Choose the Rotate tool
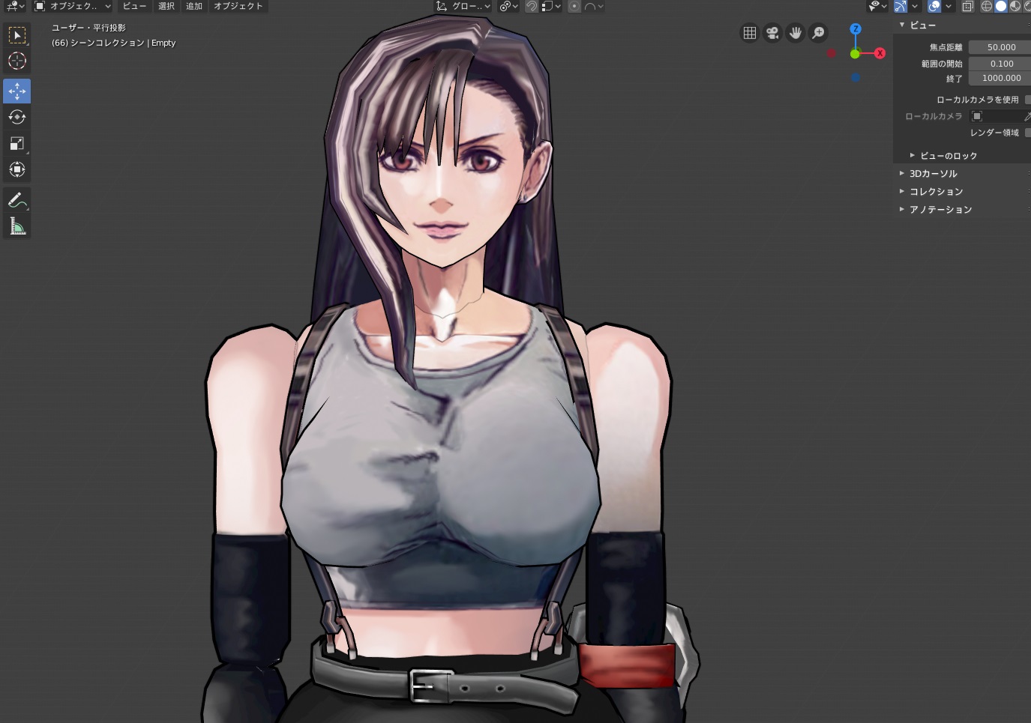 click(16, 117)
